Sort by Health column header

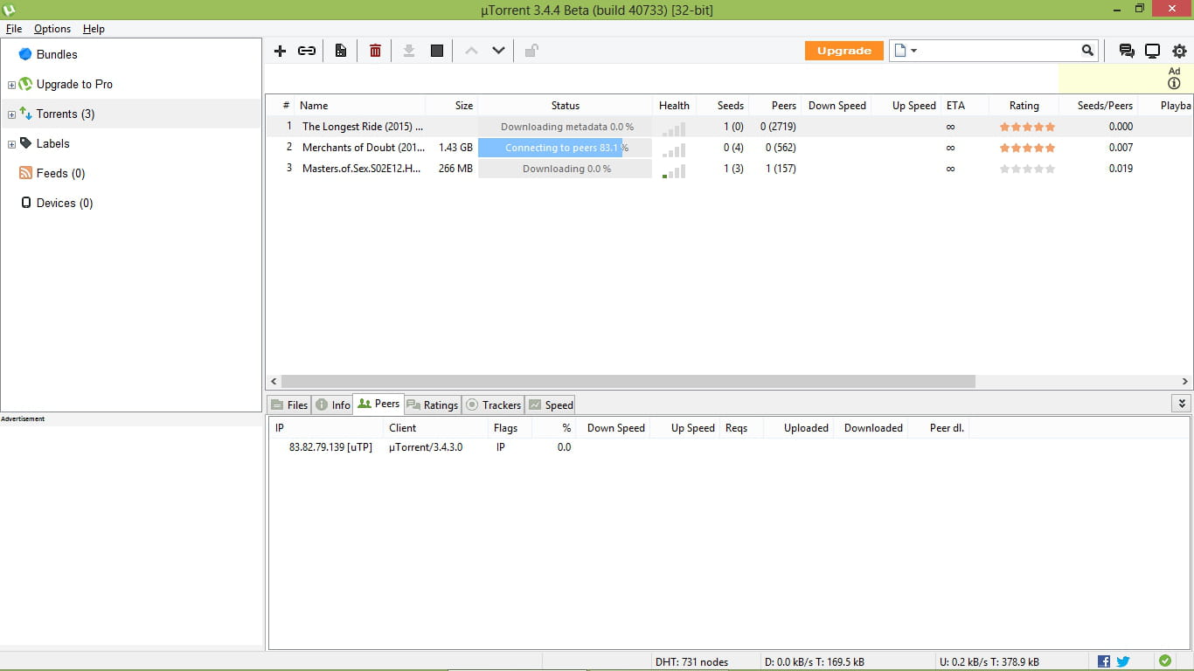pyautogui.click(x=674, y=106)
